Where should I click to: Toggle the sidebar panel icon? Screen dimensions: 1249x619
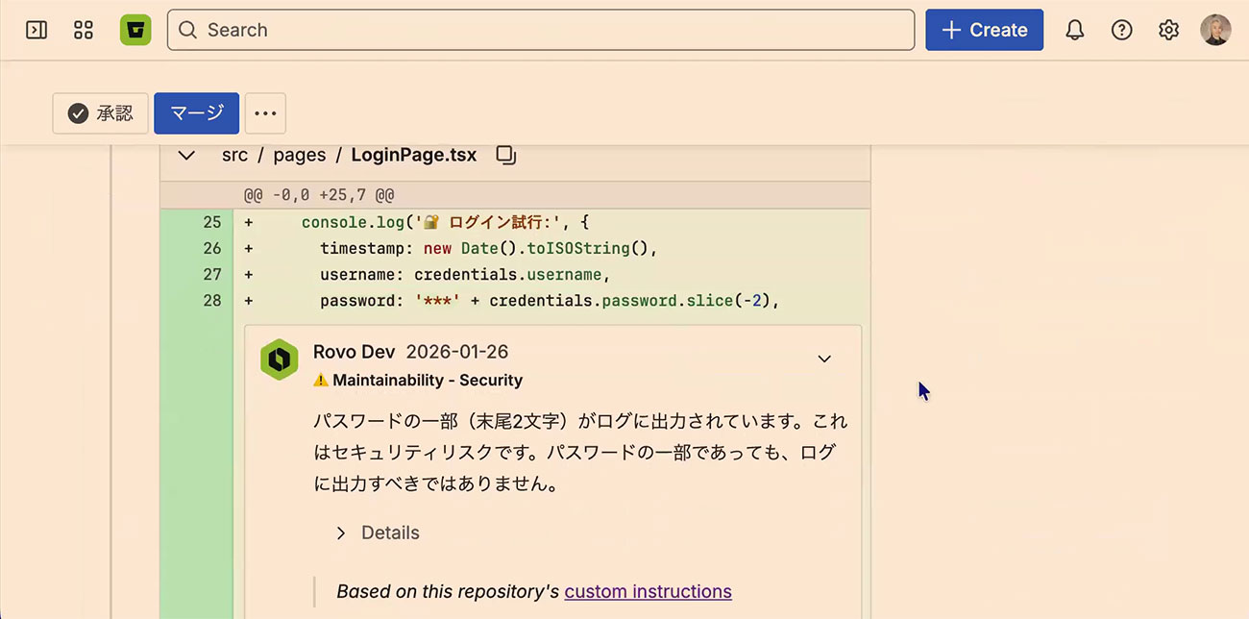37,30
